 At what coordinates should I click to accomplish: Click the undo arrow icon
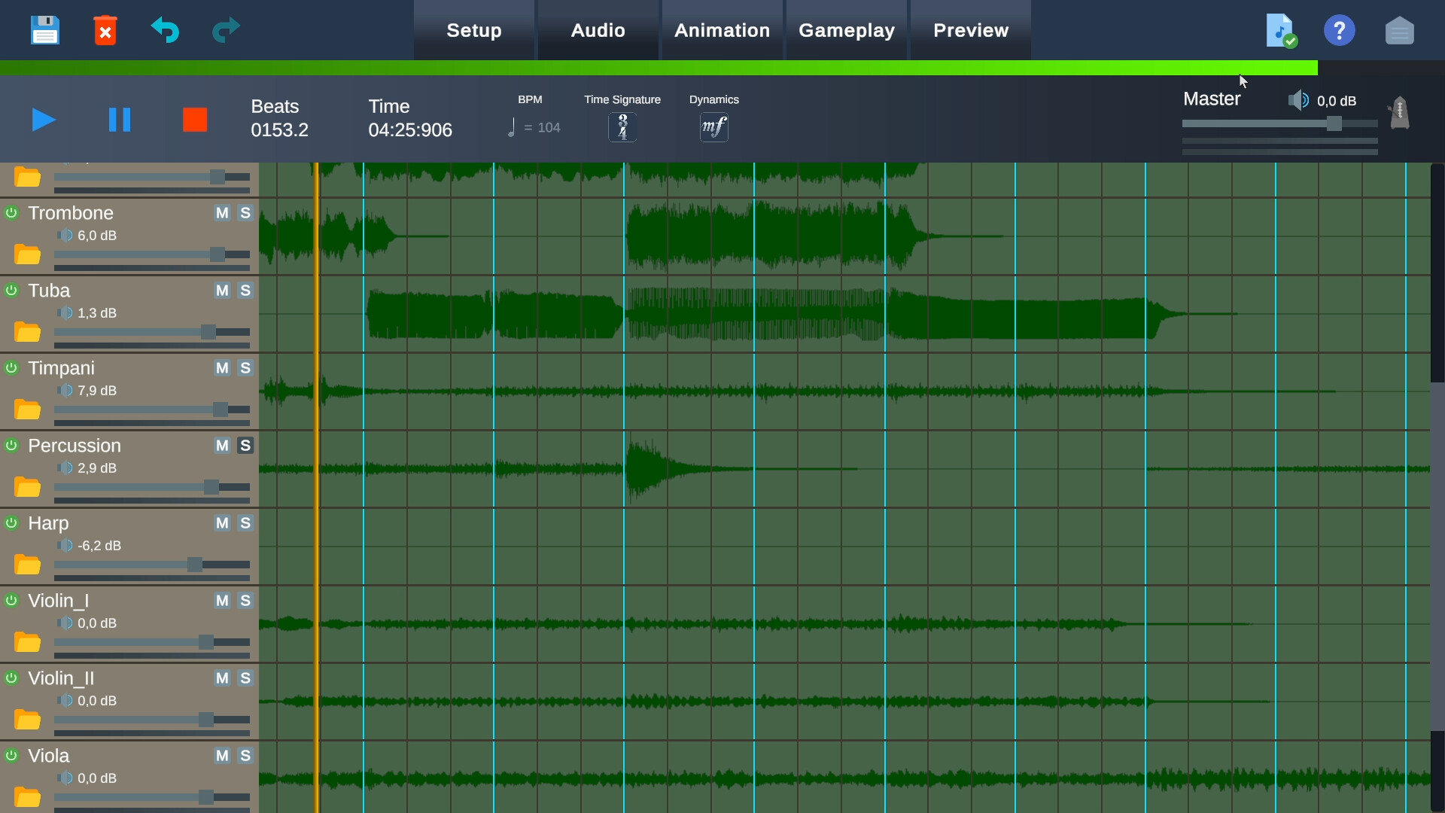166,30
